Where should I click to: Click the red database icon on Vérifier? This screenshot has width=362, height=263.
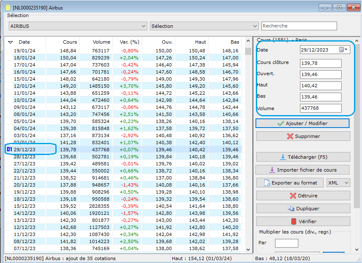coord(293,221)
